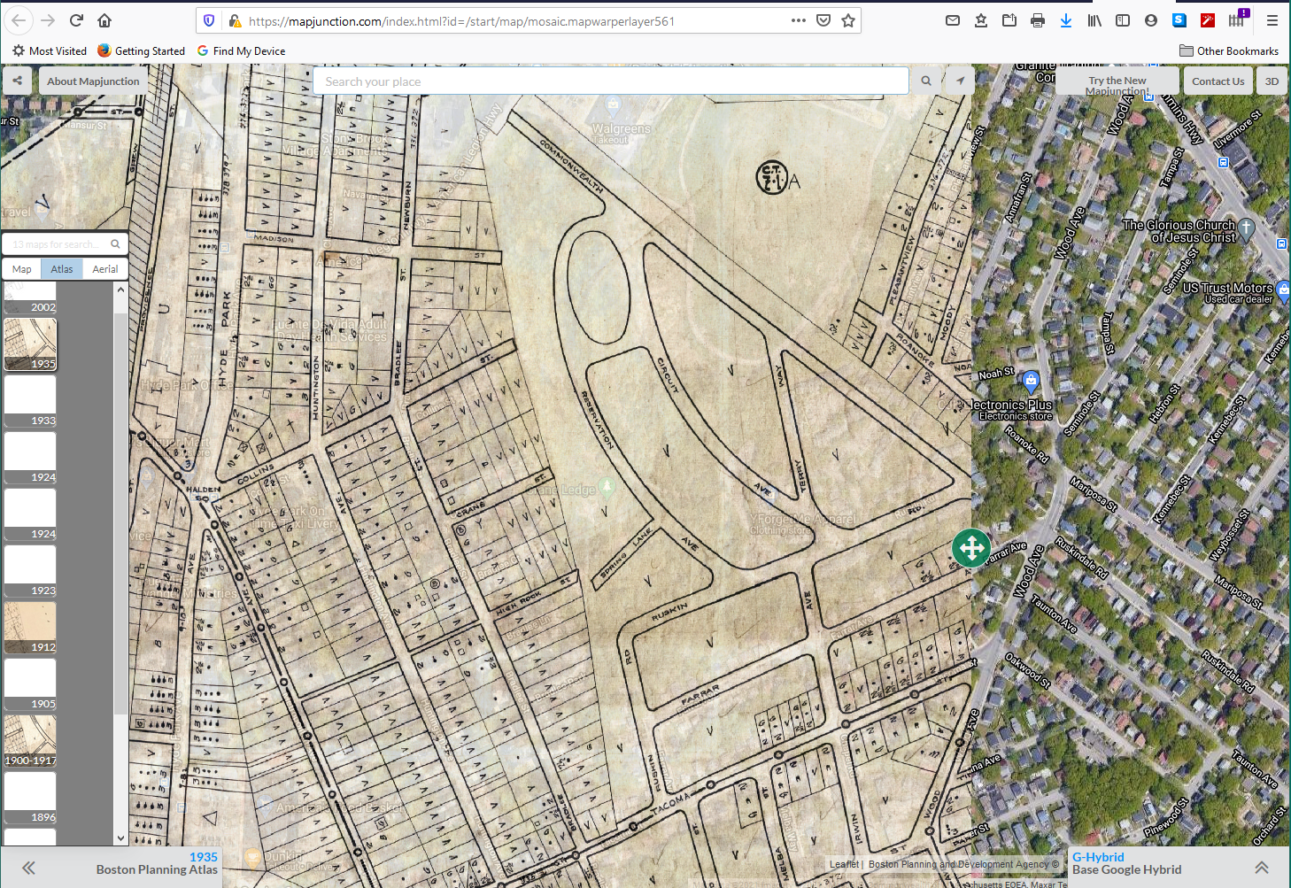Select the 1912 map thumbnail

[30, 628]
